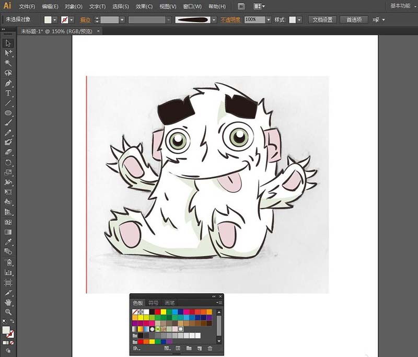Select the Selection (black arrow) tool
This screenshot has width=418, height=357.
coord(8,43)
